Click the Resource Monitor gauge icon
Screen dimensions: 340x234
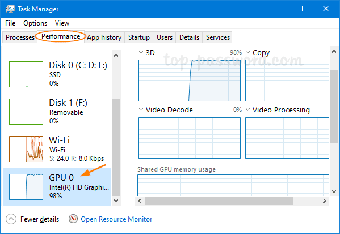pos(73,219)
